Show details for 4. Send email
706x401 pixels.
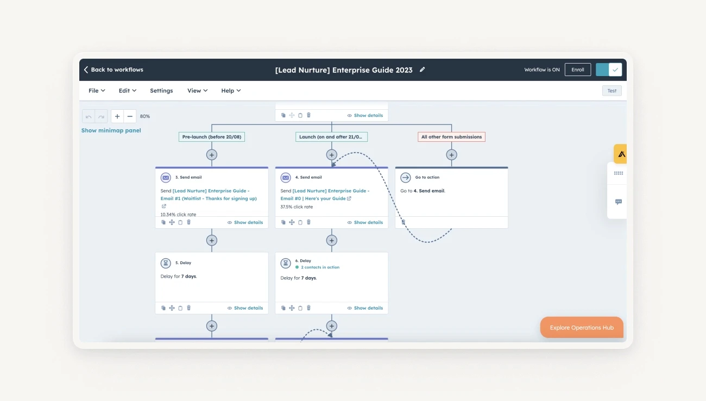coord(365,222)
